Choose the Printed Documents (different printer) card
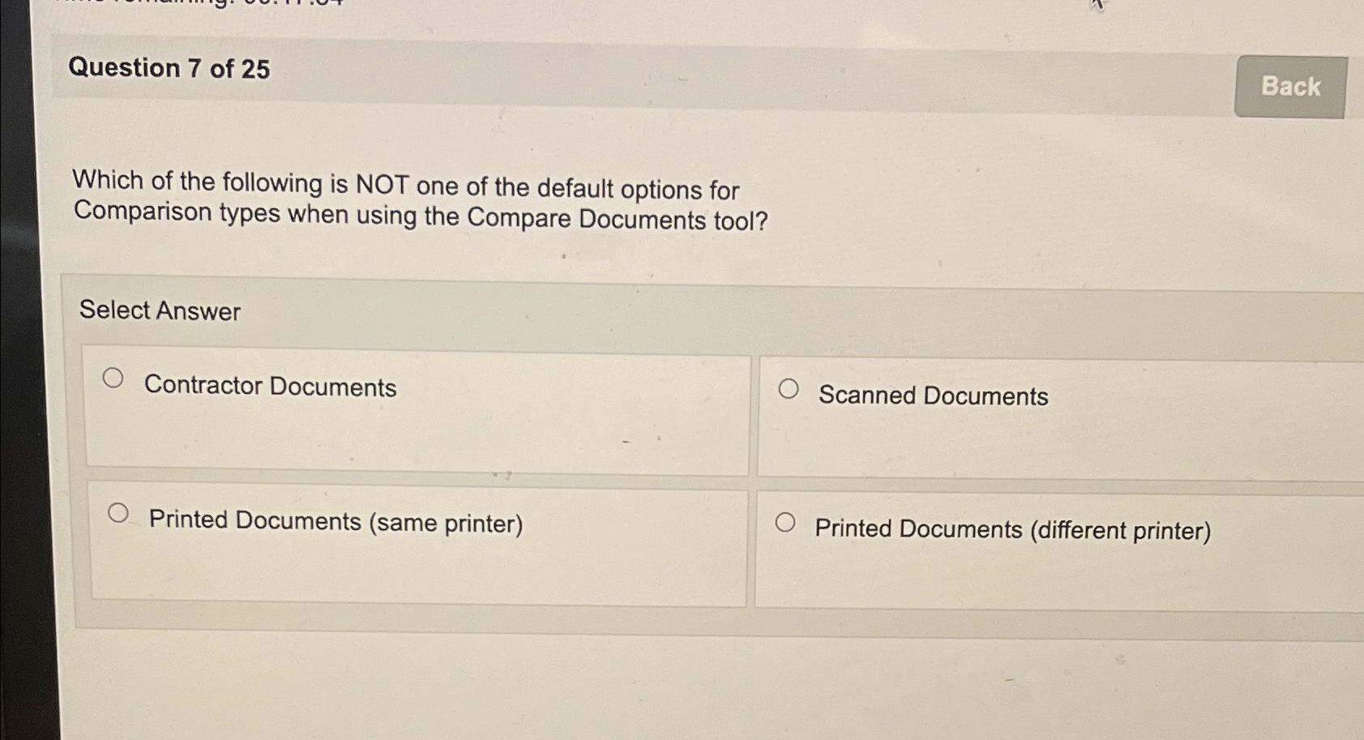The image size is (1364, 740). click(x=1054, y=543)
